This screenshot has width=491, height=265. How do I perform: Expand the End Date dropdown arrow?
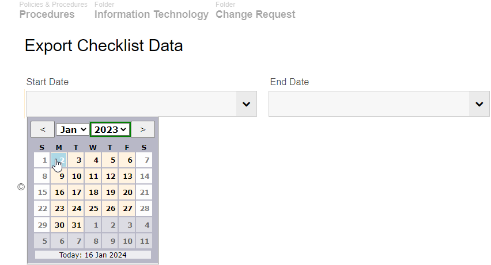(x=479, y=104)
